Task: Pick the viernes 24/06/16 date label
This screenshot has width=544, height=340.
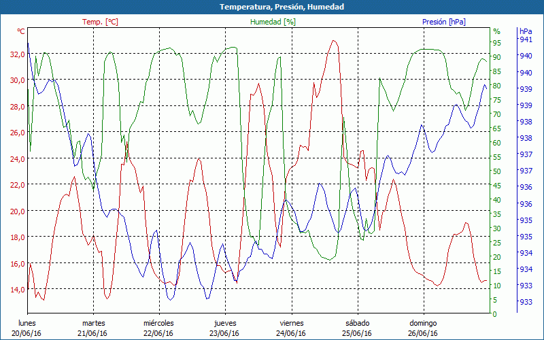Action: [x=291, y=328]
